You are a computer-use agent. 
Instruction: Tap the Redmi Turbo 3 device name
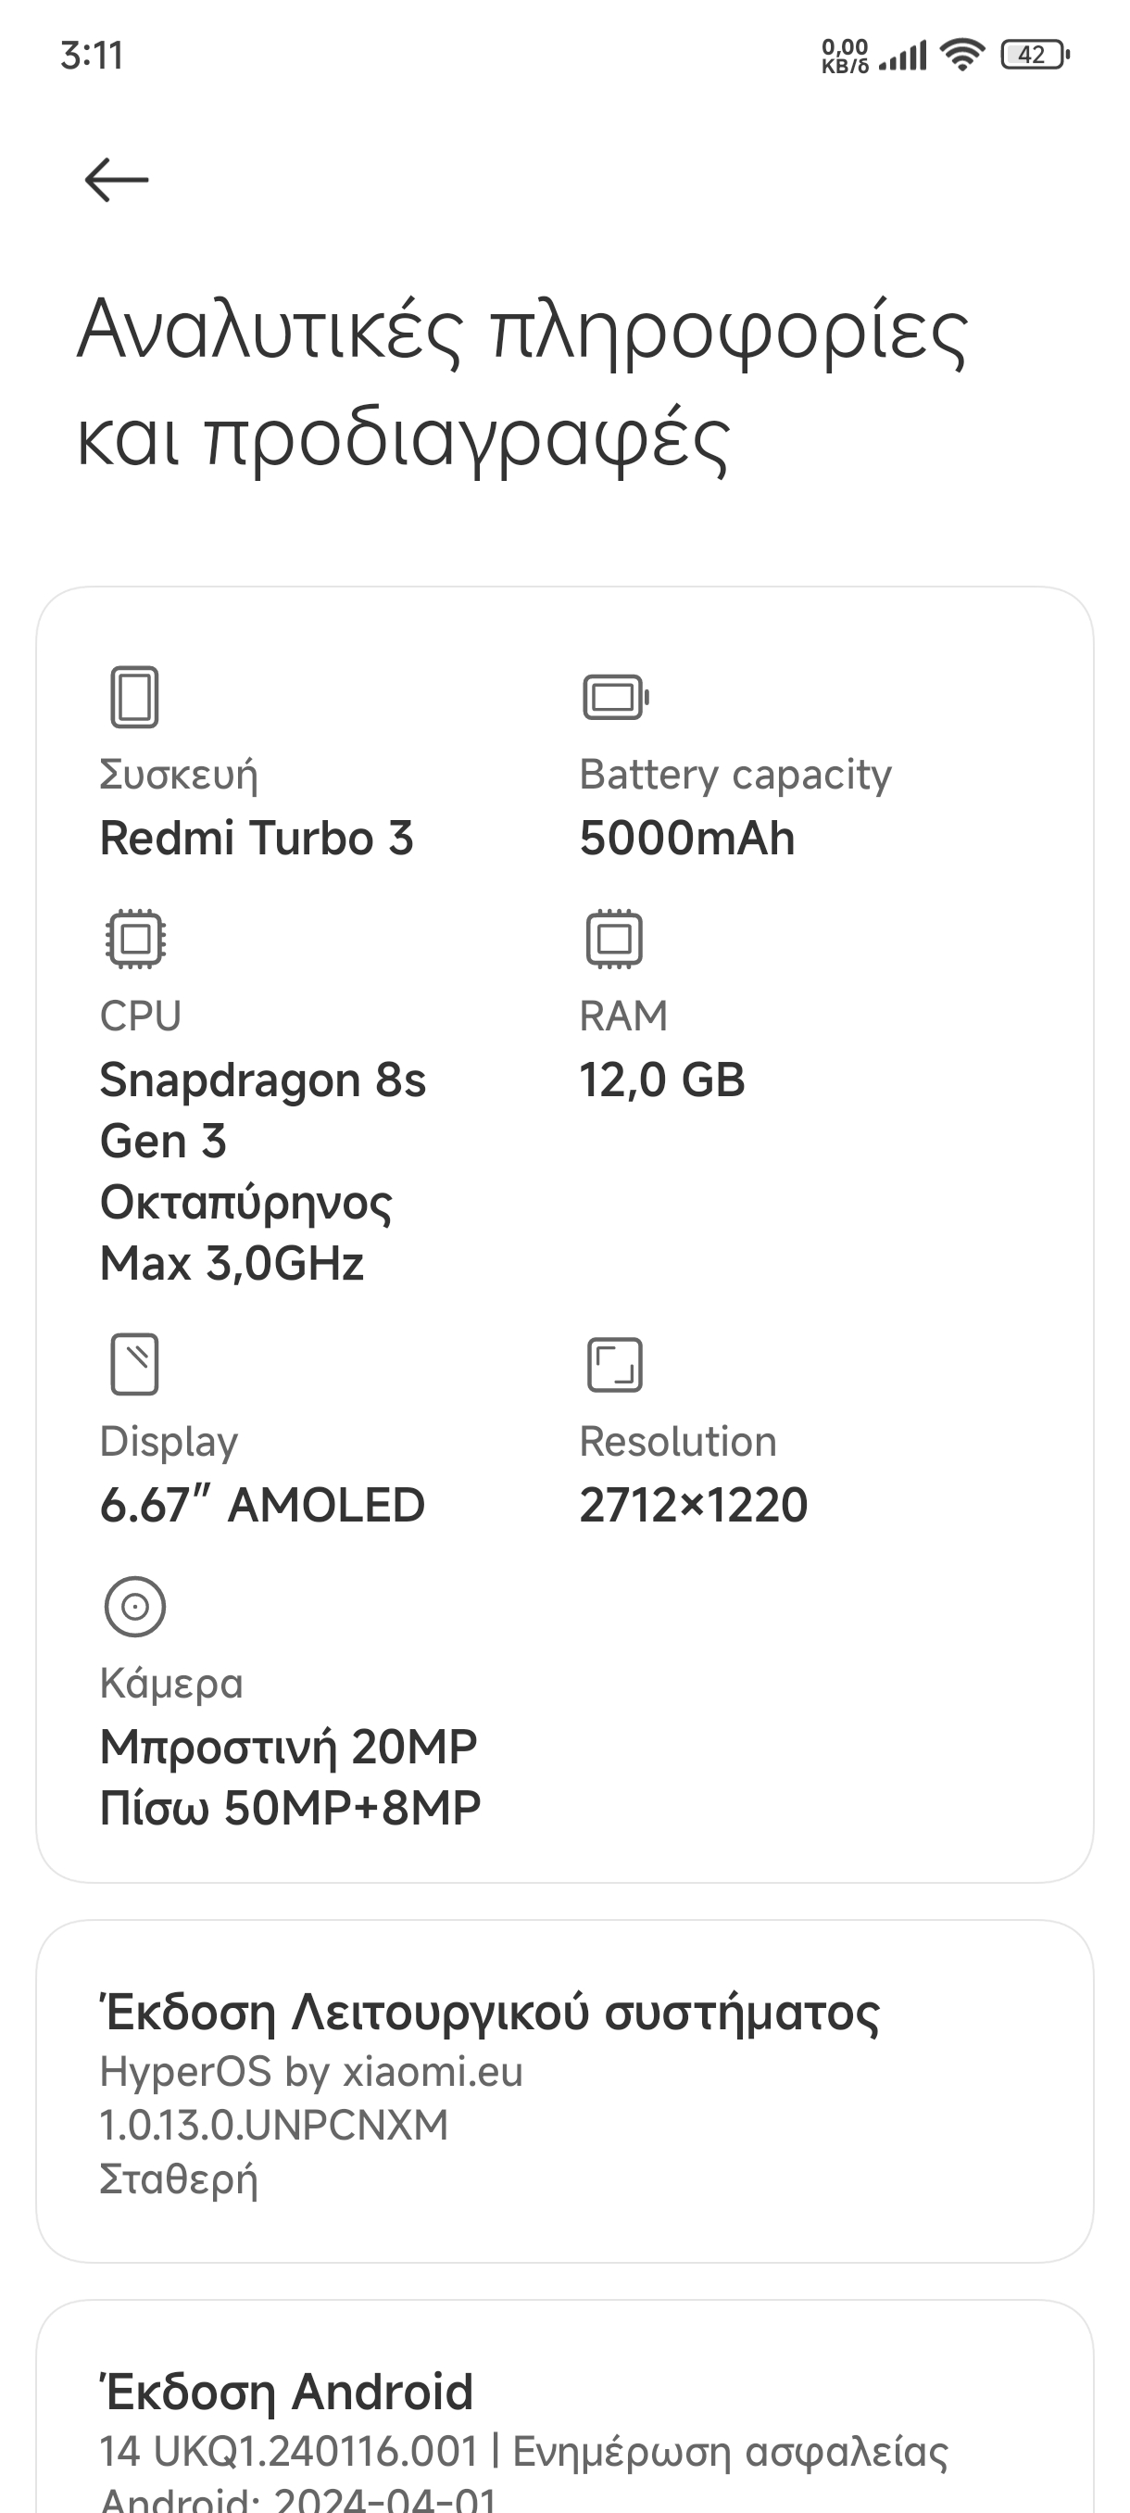(257, 838)
